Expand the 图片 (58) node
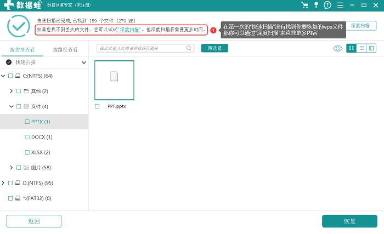This screenshot has height=234, width=384. [x=12, y=168]
